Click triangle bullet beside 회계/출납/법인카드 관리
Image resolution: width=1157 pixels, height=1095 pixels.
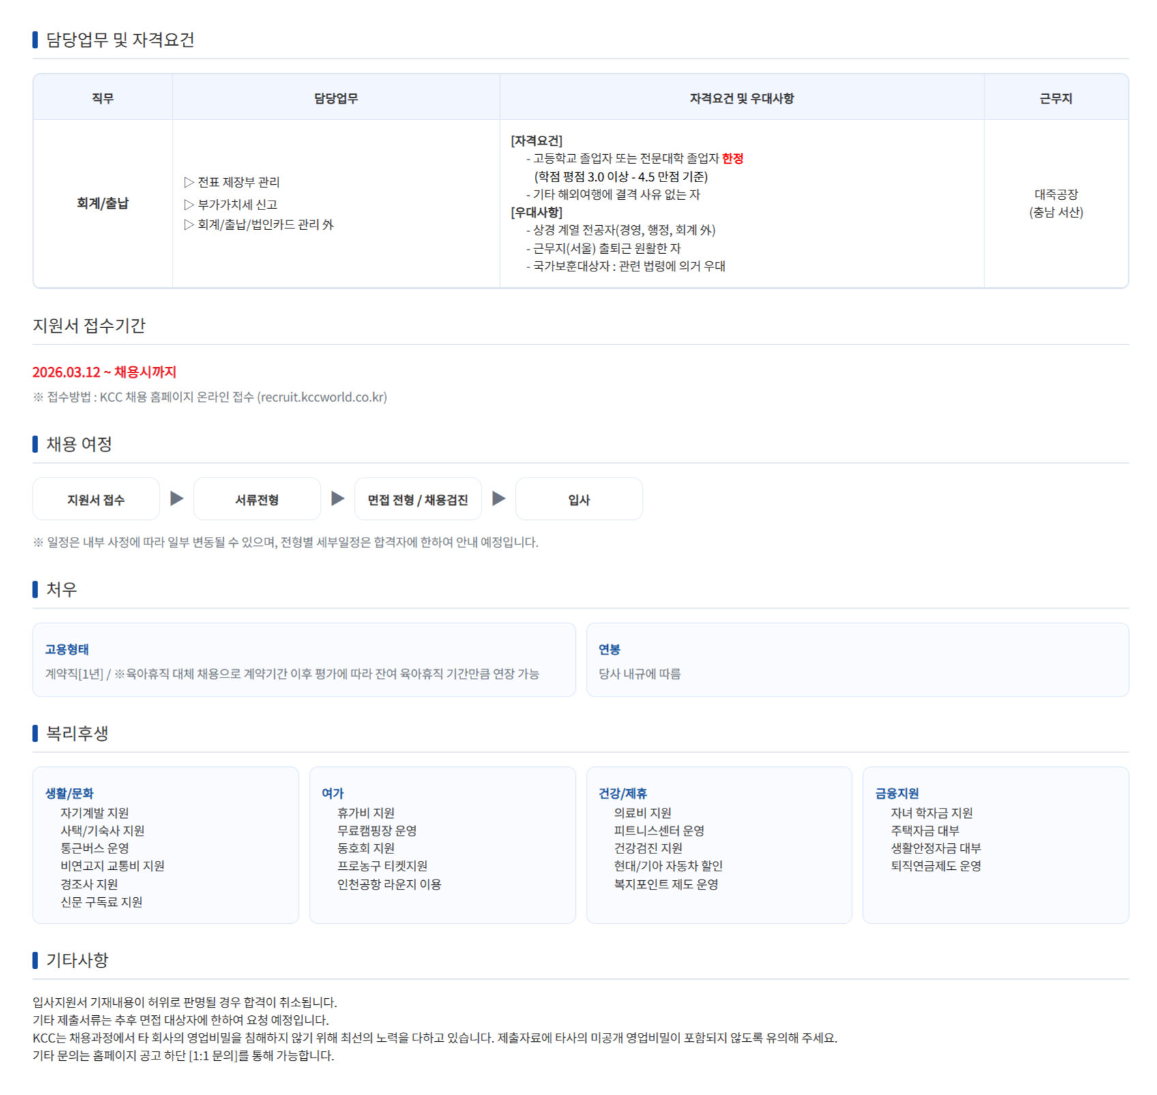click(x=189, y=224)
